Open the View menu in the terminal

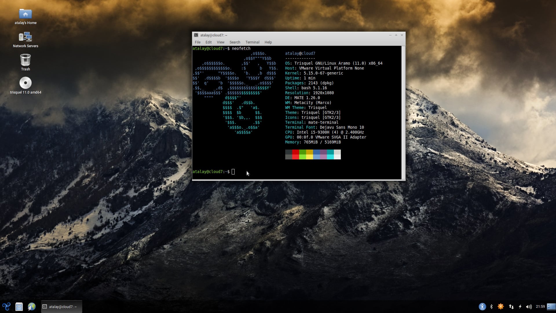(220, 42)
